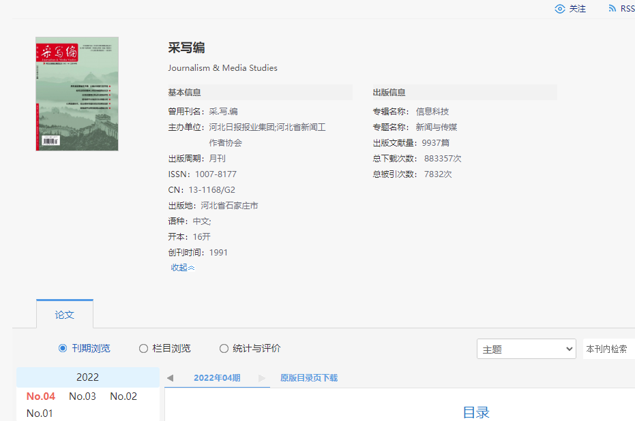Collapse the 2022 year issue list
The width and height of the screenshot is (635, 421).
87,377
